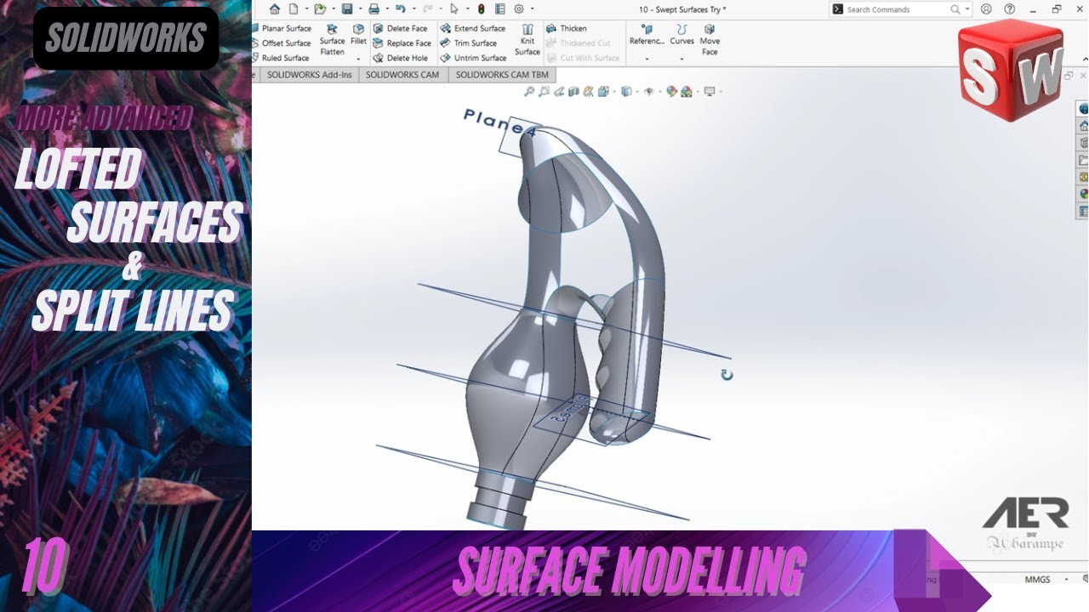Screen dimensions: 1089x612
Task: Click the Print icon
Action: coord(373,9)
